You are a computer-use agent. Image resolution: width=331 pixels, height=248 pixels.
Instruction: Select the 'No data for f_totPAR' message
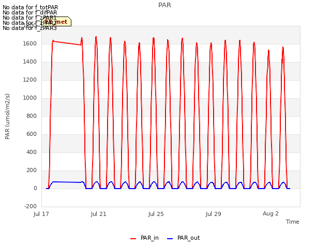click(30, 7)
